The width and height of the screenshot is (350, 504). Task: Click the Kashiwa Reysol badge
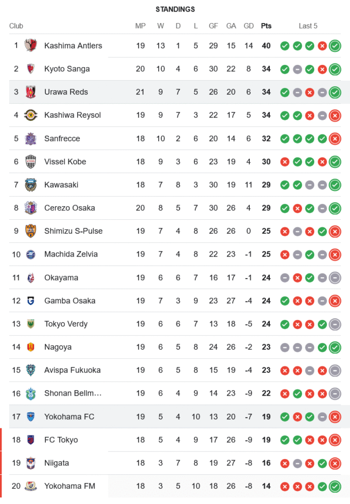coord(31,115)
